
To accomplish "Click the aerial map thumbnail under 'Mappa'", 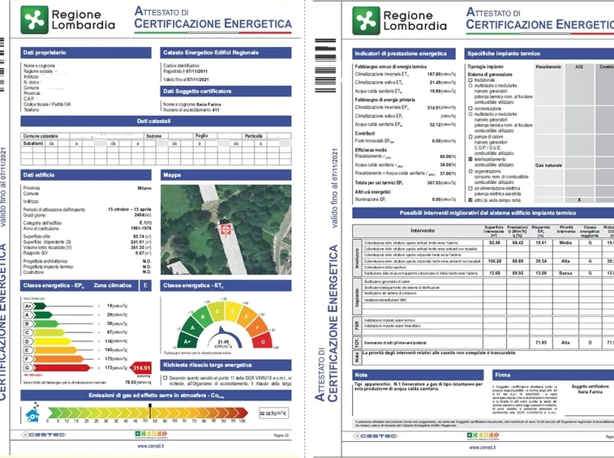I will (x=226, y=229).
